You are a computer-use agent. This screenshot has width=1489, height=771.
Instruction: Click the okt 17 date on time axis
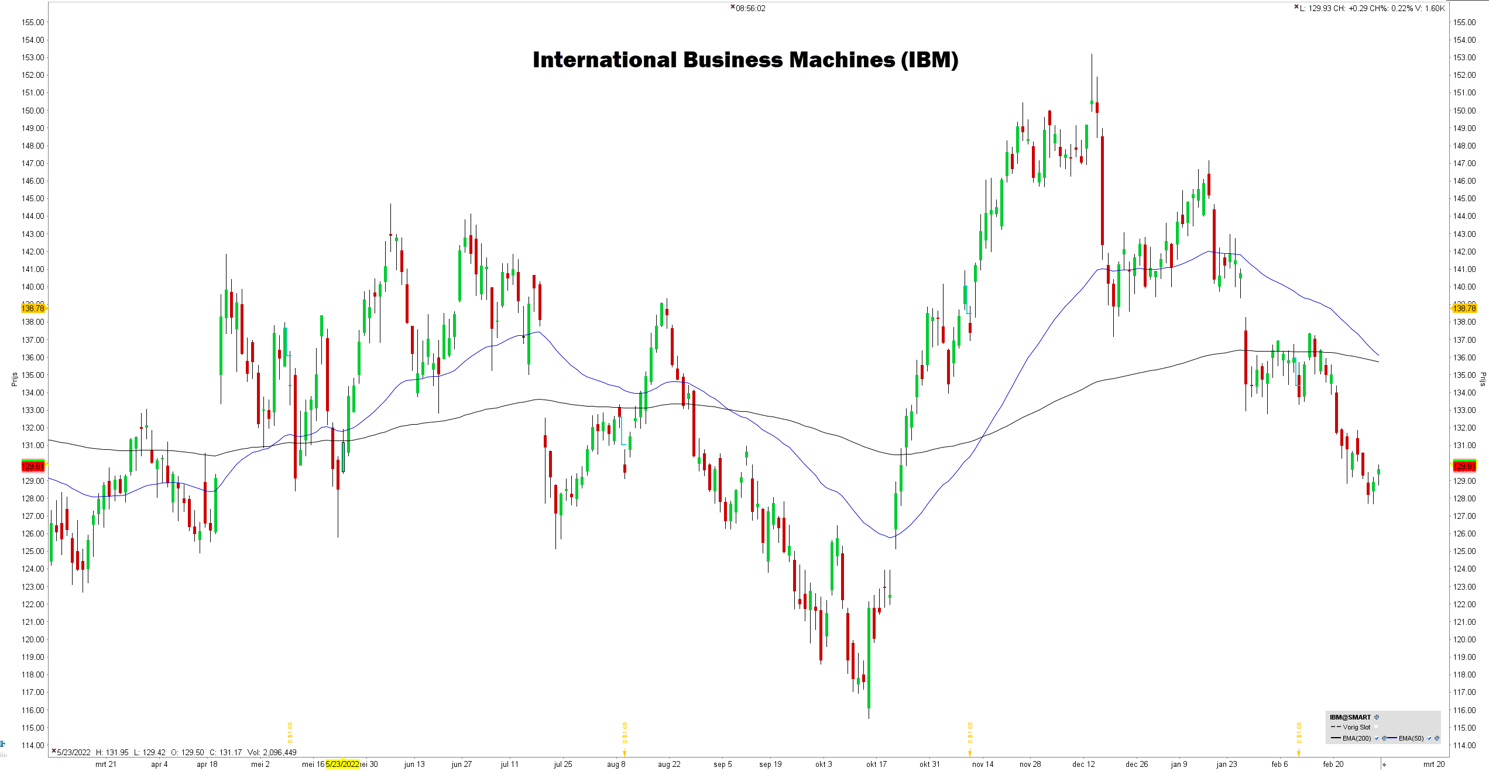click(876, 764)
